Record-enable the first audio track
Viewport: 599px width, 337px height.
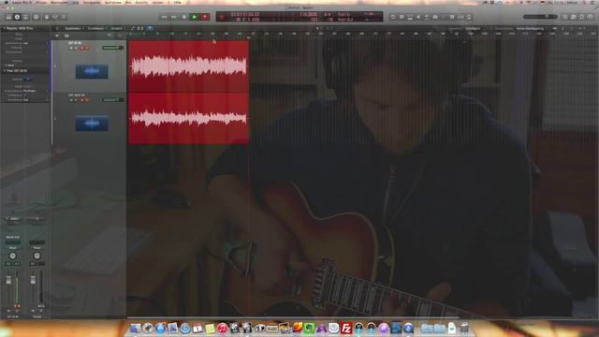(x=81, y=48)
